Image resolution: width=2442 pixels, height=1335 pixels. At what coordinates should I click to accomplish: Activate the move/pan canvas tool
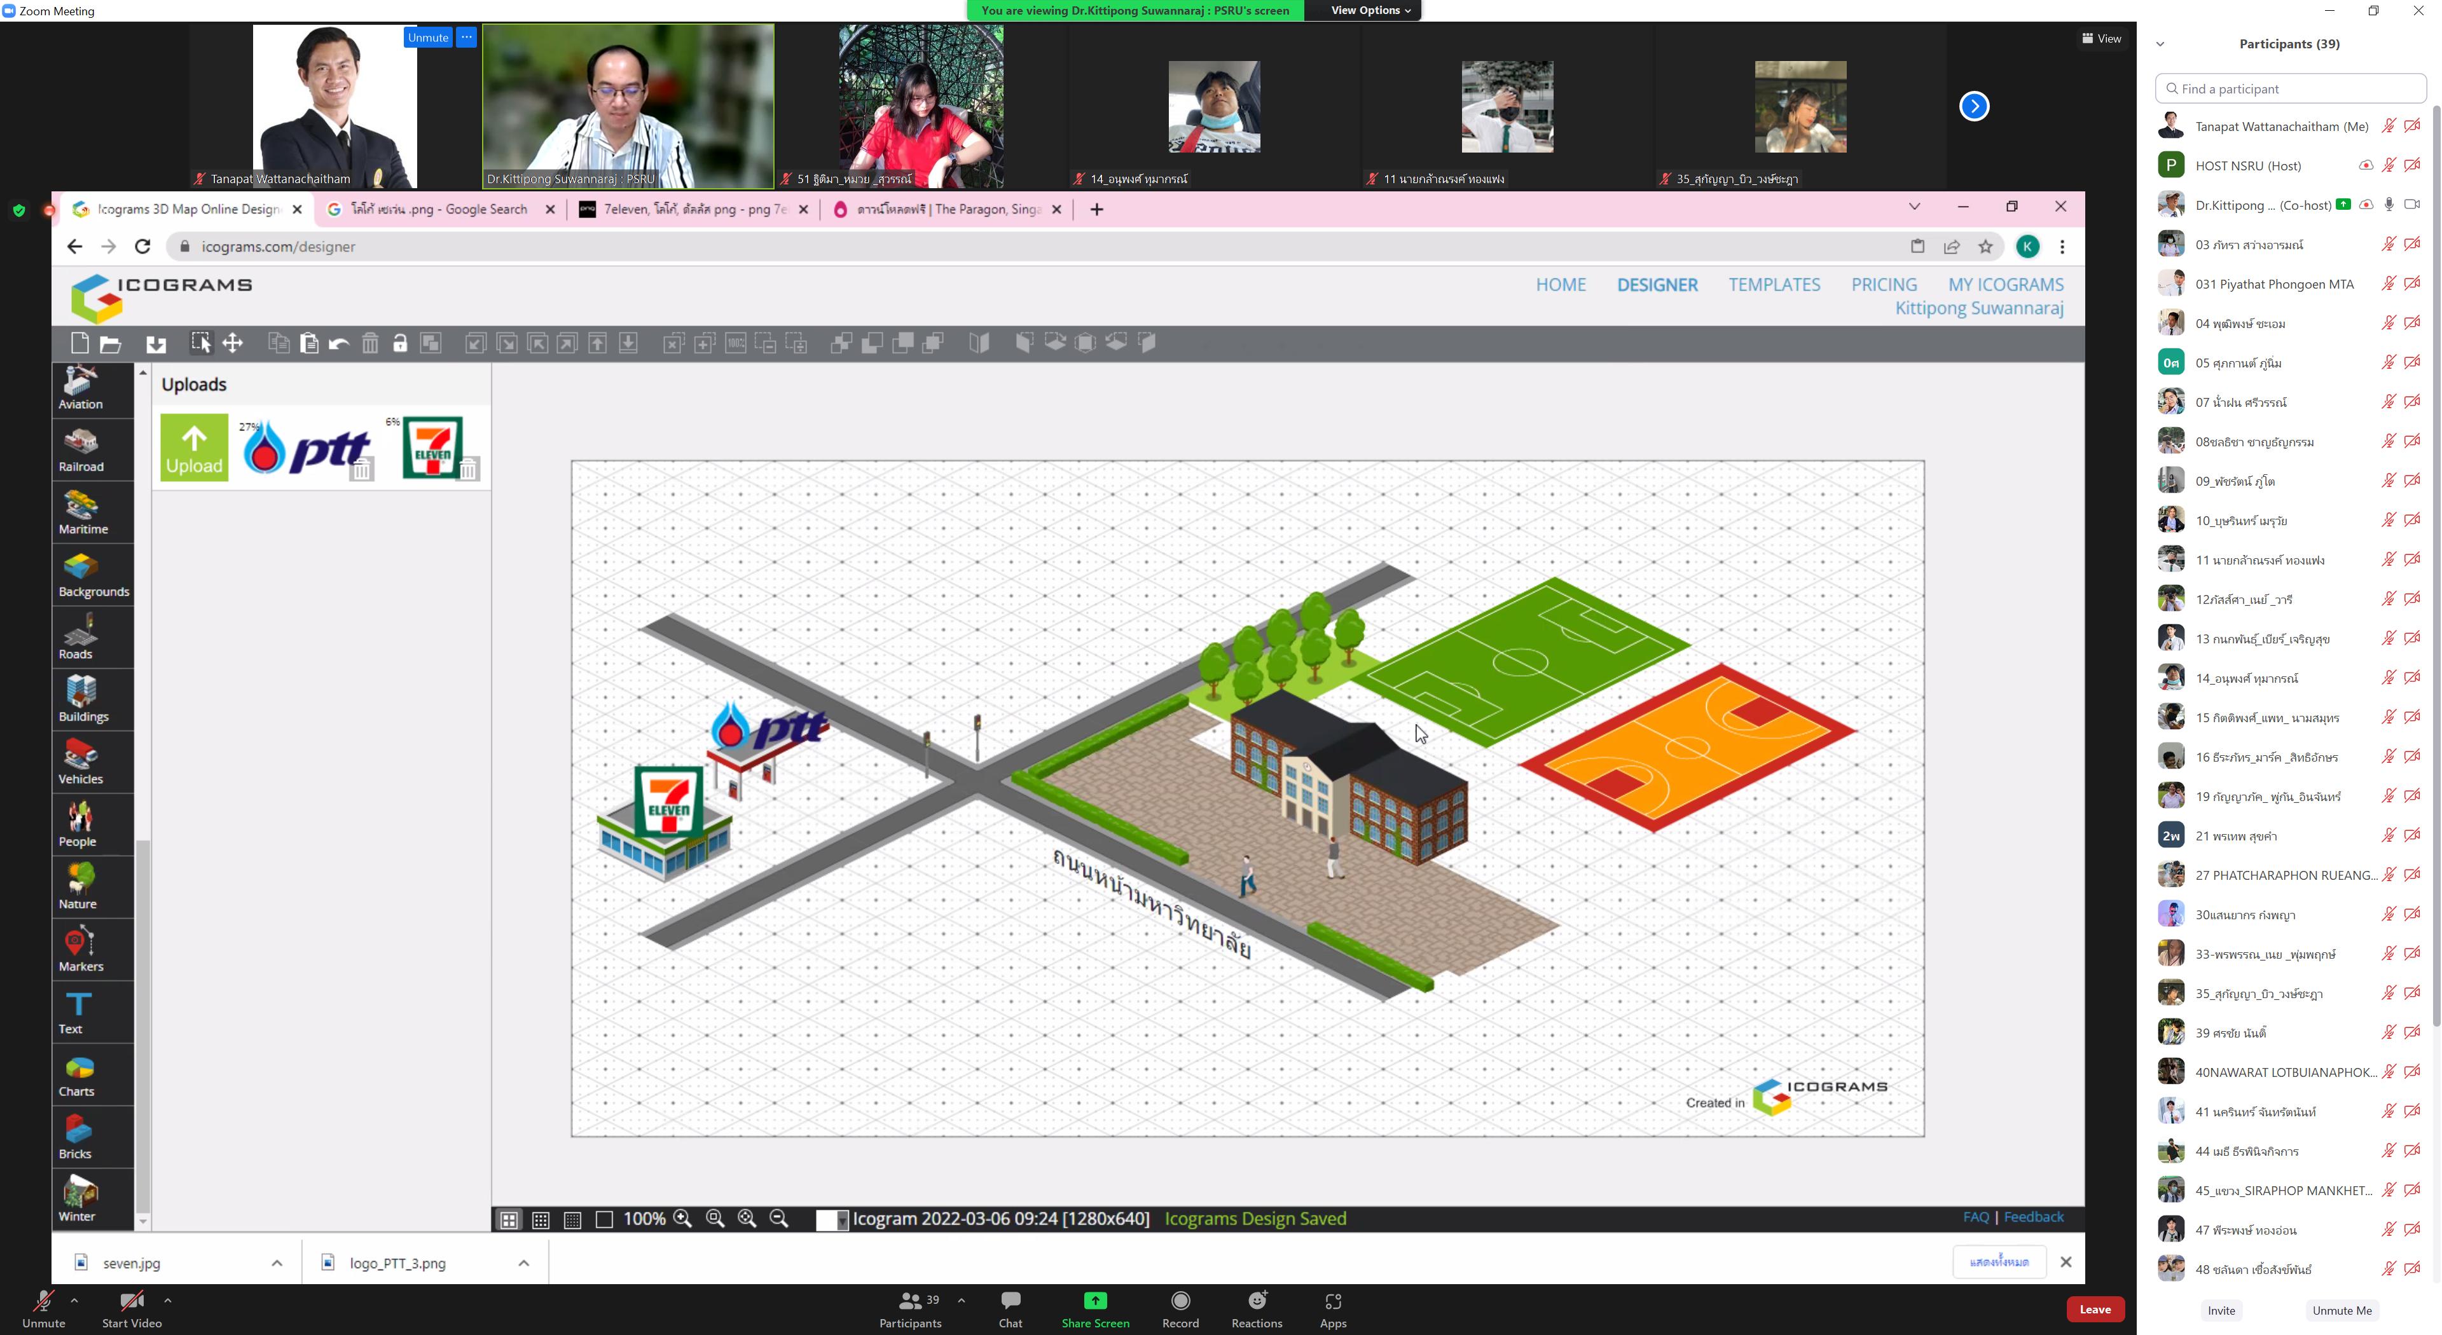pyautogui.click(x=232, y=343)
